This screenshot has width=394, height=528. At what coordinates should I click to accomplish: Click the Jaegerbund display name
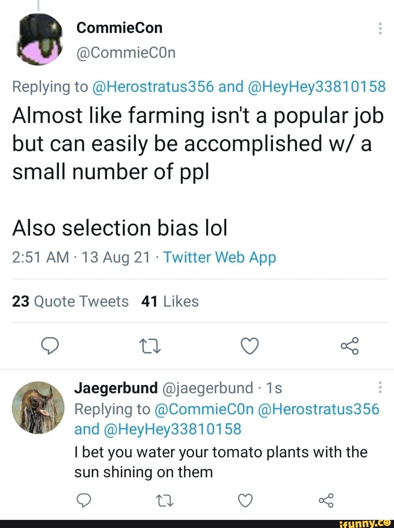click(x=116, y=388)
